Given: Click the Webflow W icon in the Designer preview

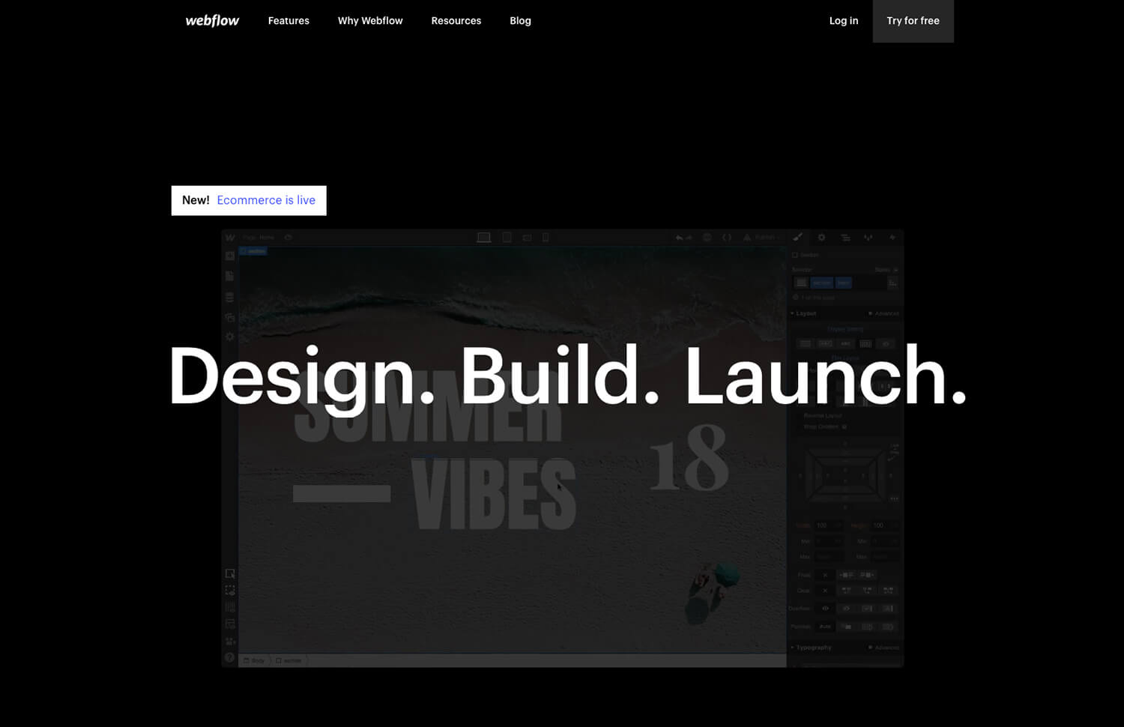Looking at the screenshot, I should [x=230, y=238].
